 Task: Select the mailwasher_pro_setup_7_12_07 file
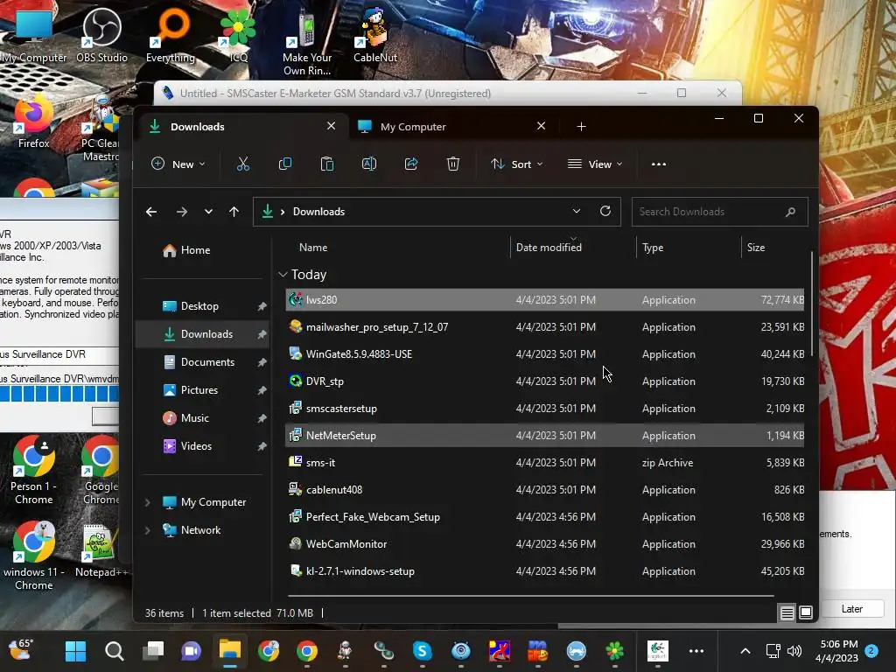pos(544,327)
